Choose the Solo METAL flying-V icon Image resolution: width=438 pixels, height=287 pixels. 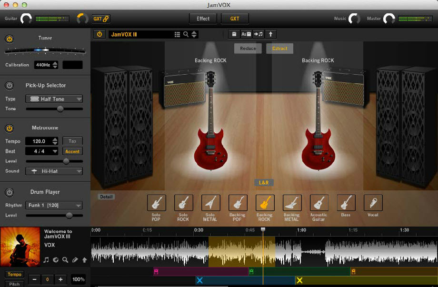pyautogui.click(x=210, y=203)
